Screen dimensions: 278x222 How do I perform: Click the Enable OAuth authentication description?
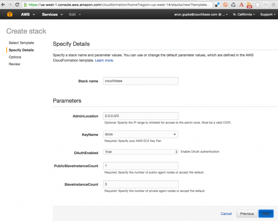click(200, 152)
